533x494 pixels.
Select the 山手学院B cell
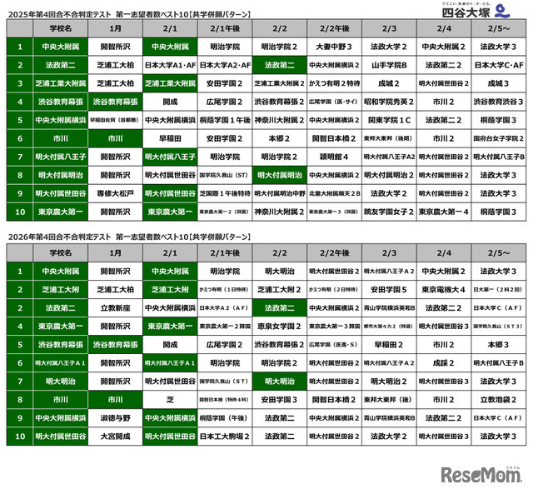[389, 65]
